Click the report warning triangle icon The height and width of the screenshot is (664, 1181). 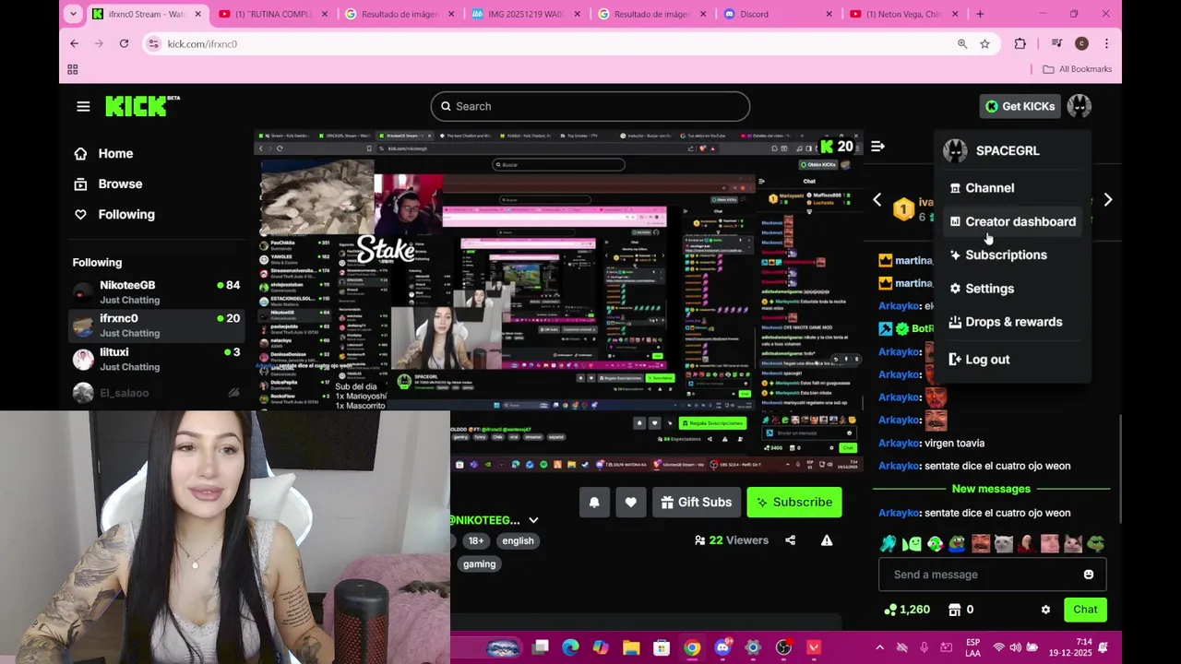(827, 540)
